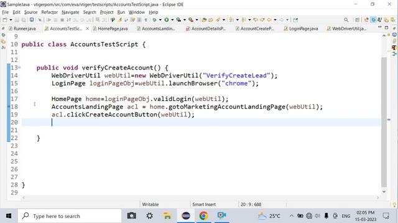Close the AccountsTestSc... editor tab
398x223 pixels.
tap(87, 28)
